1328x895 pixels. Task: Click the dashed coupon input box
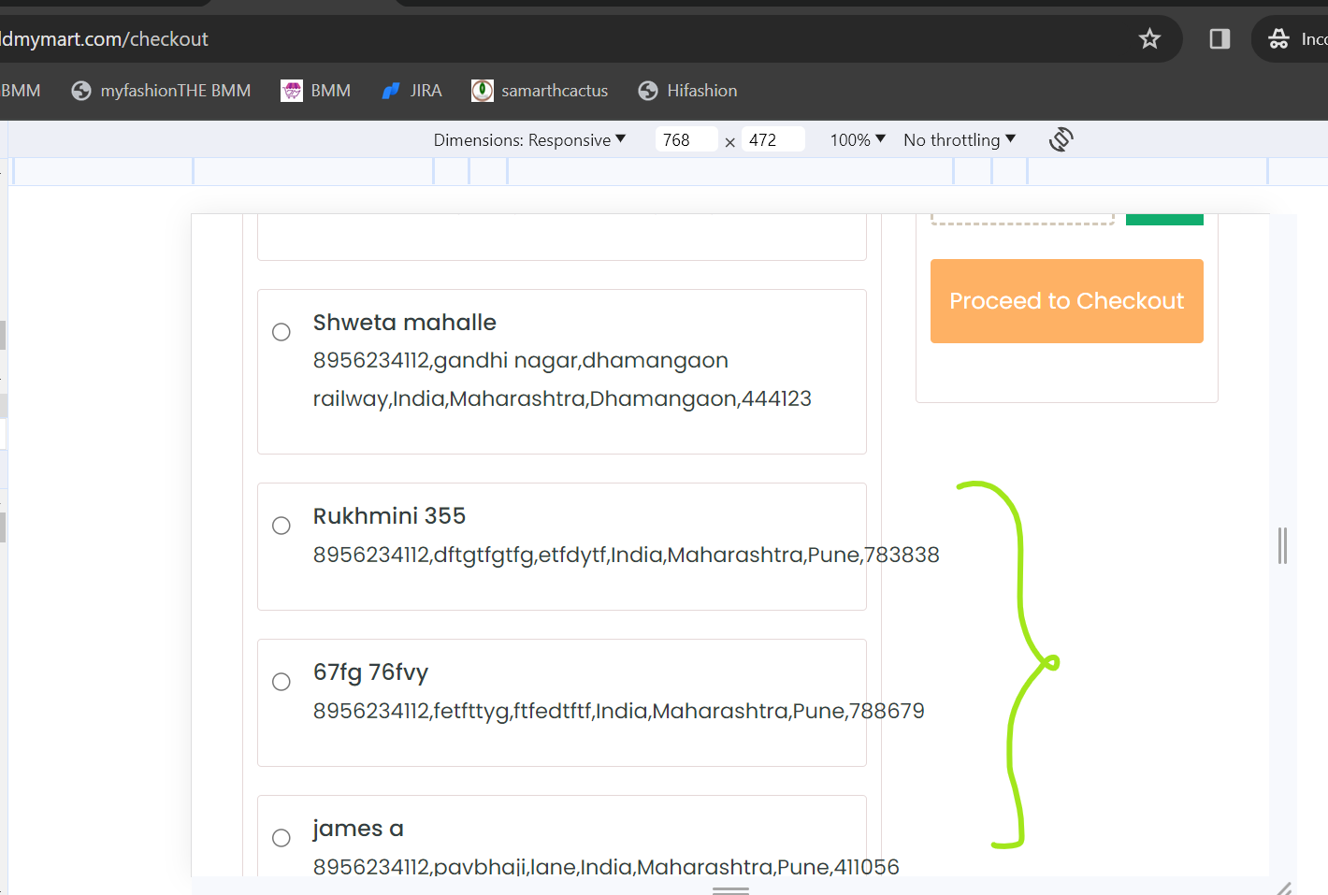[1022, 220]
